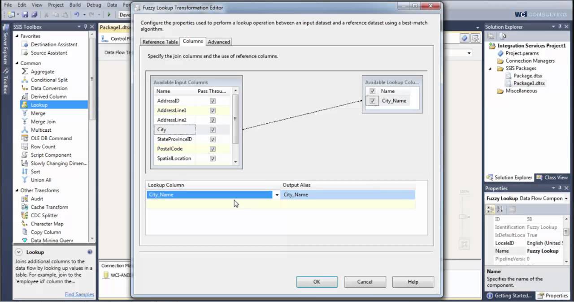Screen dimensions: 574x302
Task: Open the City_Name Lookup Column dropdown
Action: tap(277, 195)
